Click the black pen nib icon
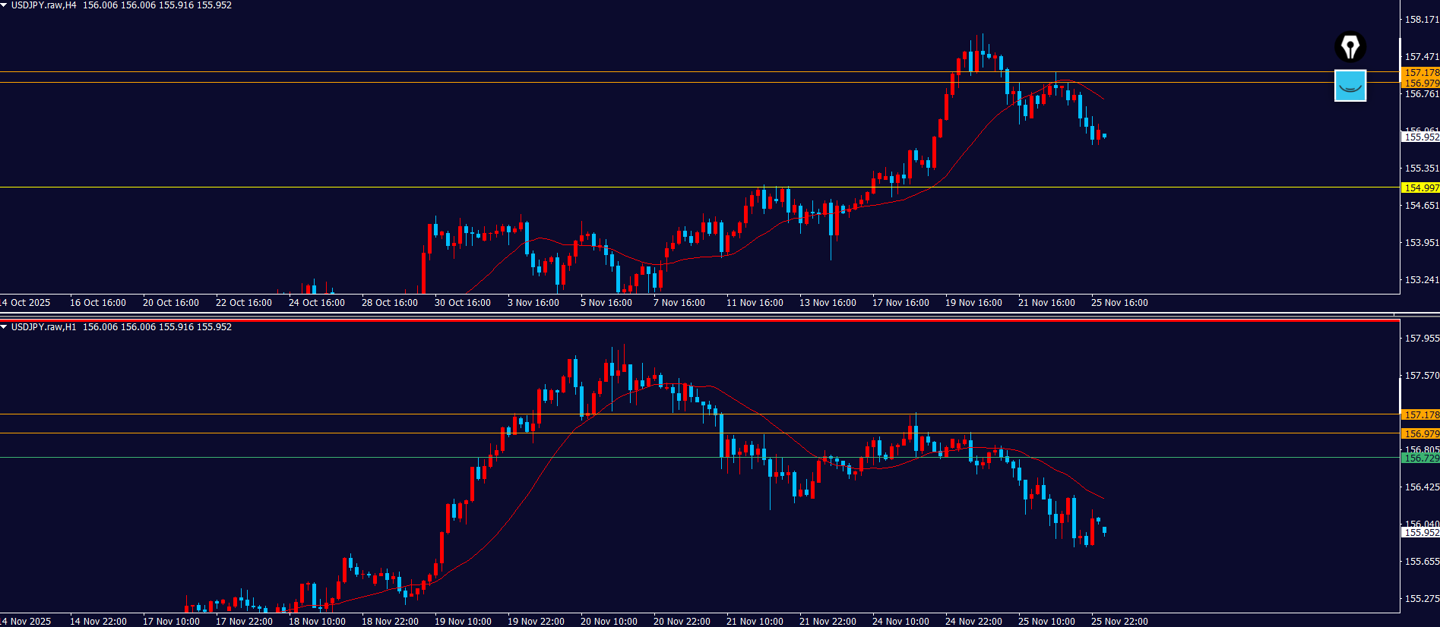 (1350, 47)
